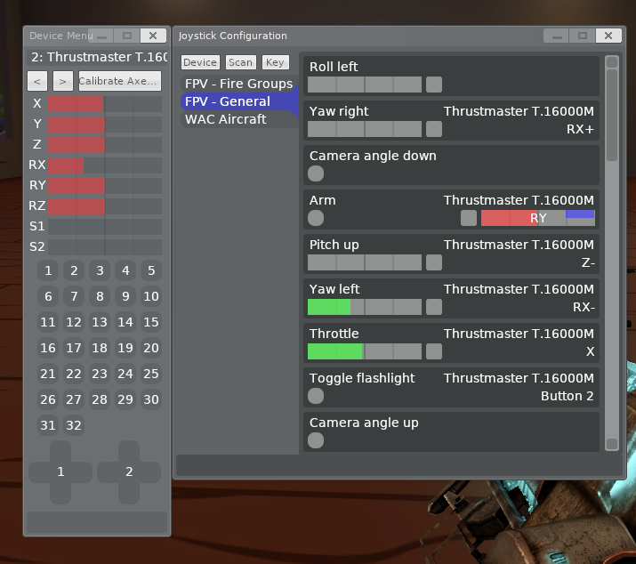Click the Z- binding text for Pitch up
Screen dimensions: 636x564
click(x=588, y=263)
